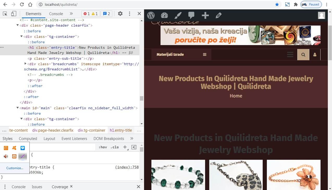Click the site search magnifier button
The height and width of the screenshot is (190, 332).
[x=303, y=55]
